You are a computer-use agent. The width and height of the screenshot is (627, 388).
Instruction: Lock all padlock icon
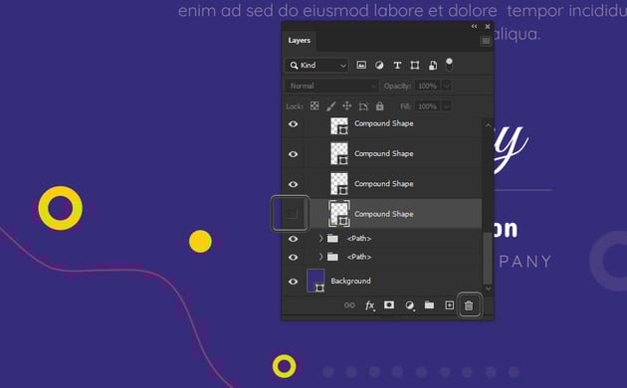pos(379,105)
